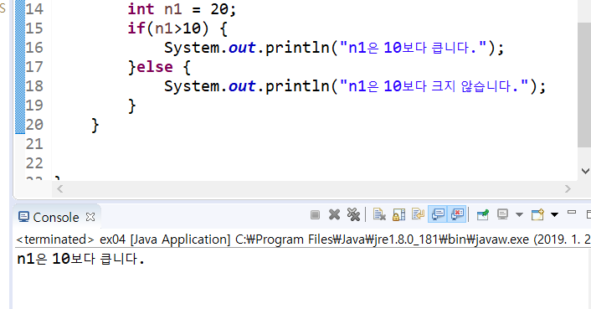This screenshot has width=591, height=309.
Task: Click the 'out' field on line 16
Action: click(242, 48)
